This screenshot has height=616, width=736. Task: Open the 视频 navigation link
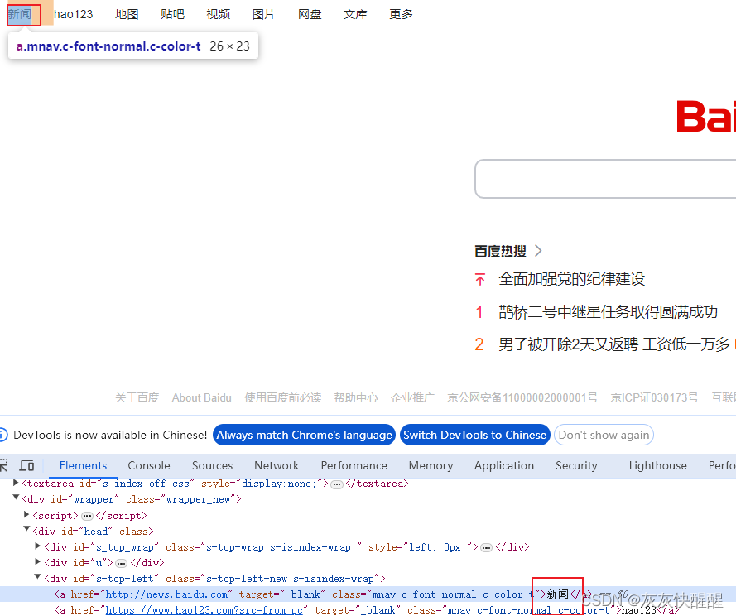pyautogui.click(x=219, y=14)
